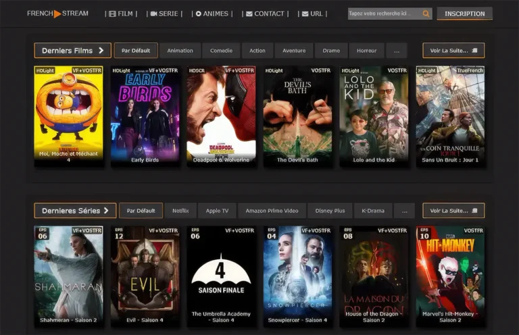Screen dimensions: 519x335
Task: Open The Umbrella Academy Saison 4 poster
Action: click(x=221, y=276)
